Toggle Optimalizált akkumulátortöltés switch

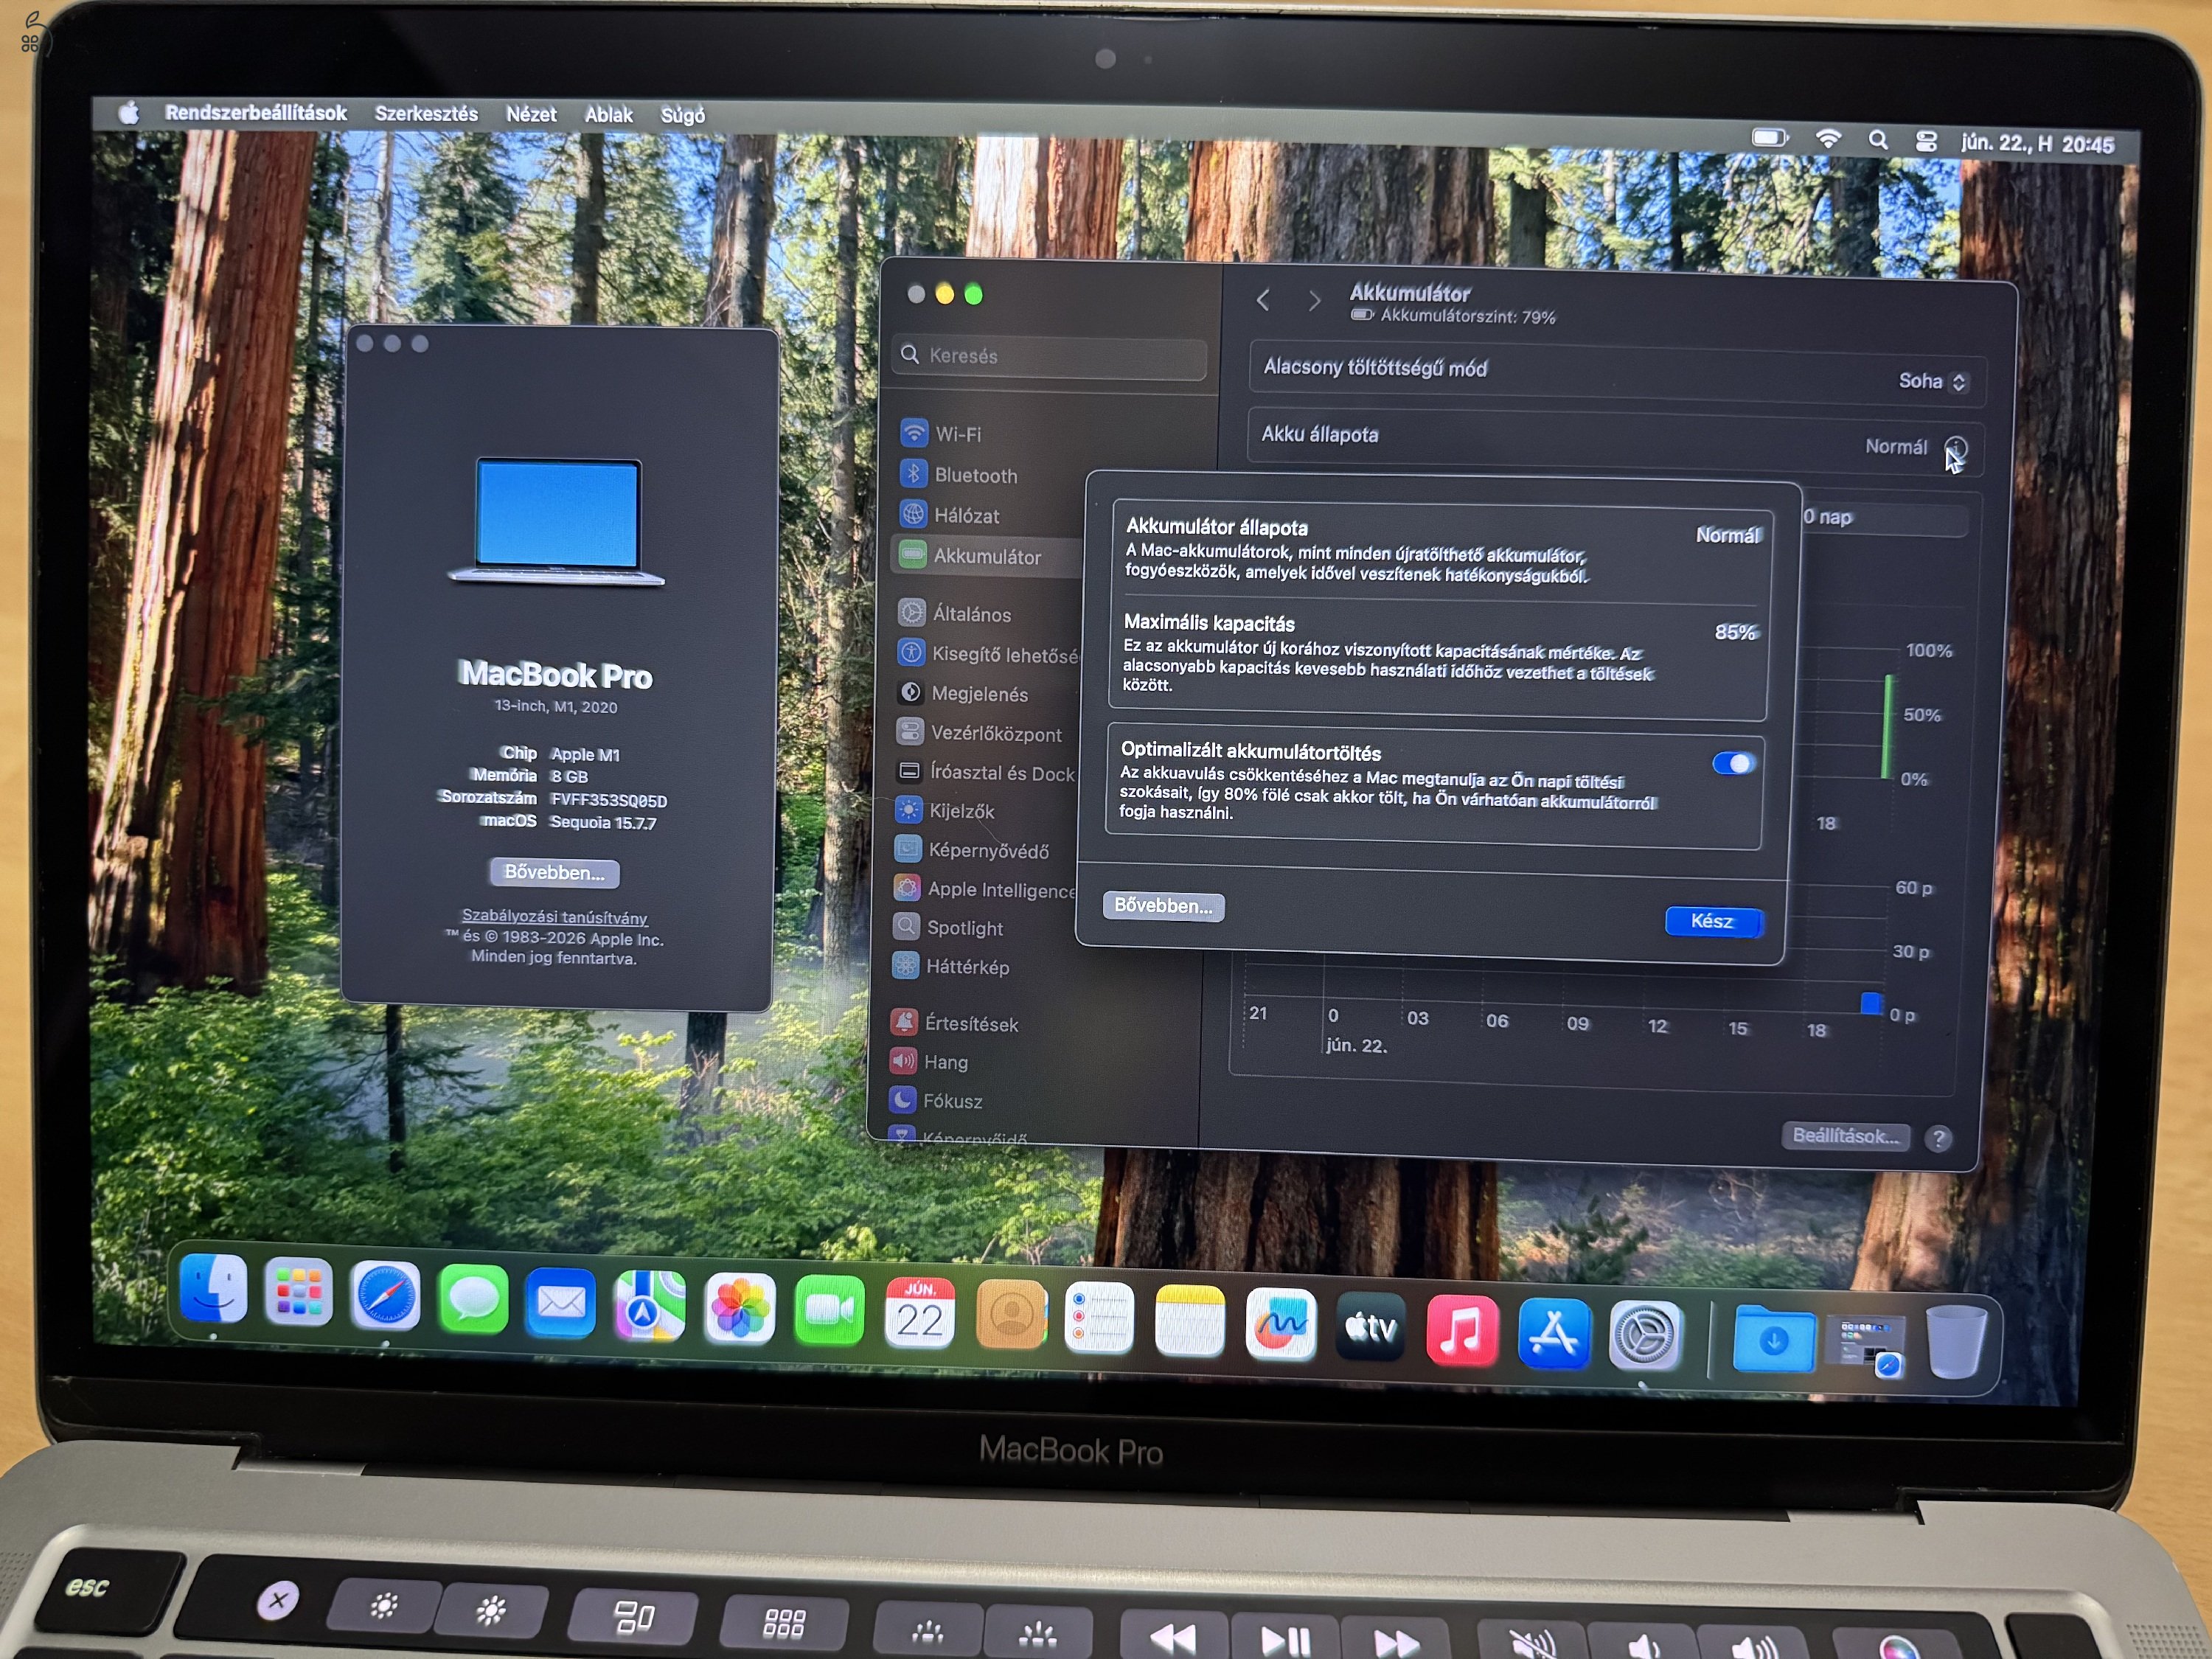point(1734,763)
